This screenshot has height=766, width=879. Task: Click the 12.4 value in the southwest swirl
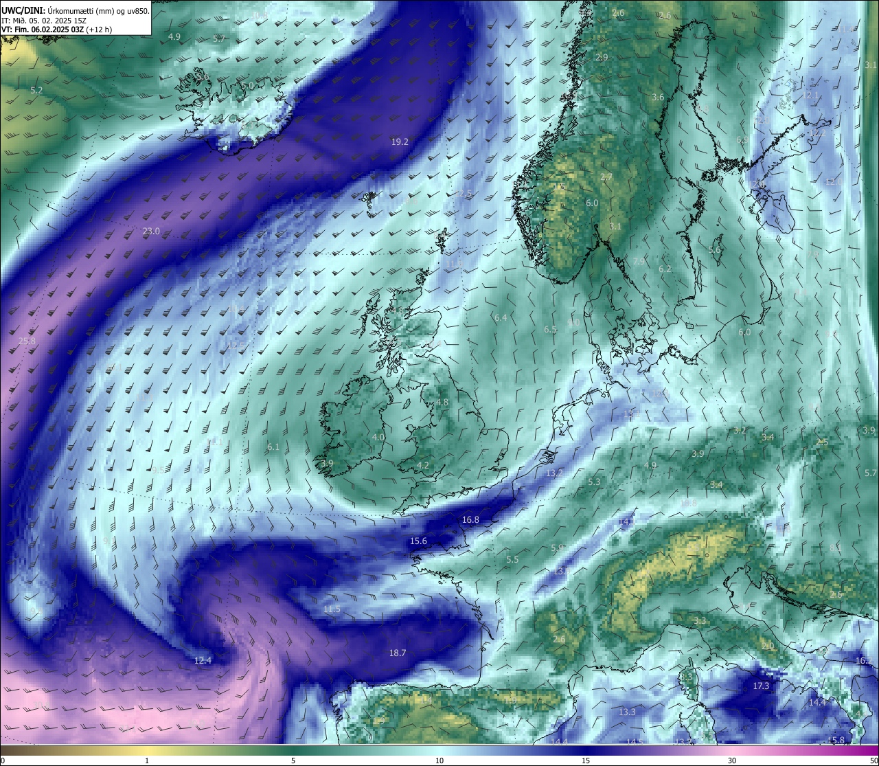coord(203,660)
